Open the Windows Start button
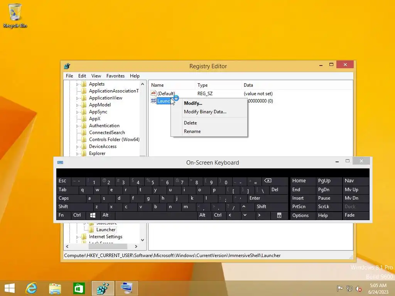The height and width of the screenshot is (296, 395). [10, 288]
